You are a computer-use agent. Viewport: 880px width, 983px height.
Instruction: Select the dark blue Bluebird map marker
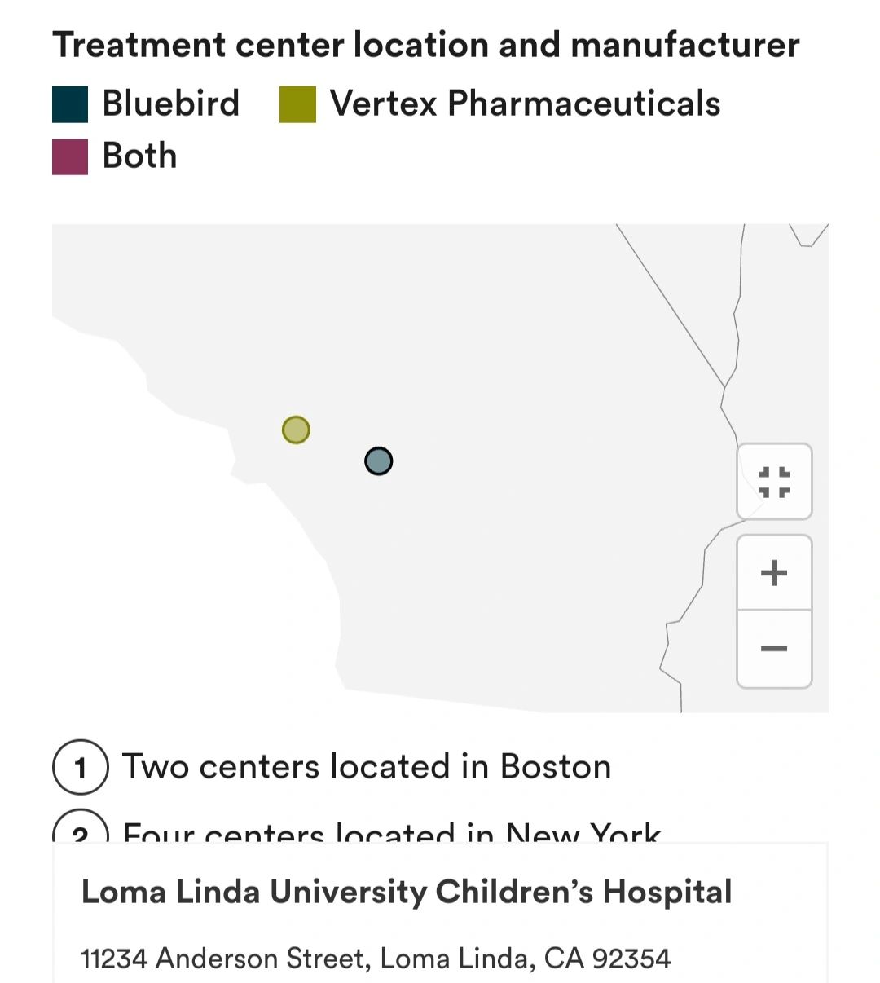[379, 461]
